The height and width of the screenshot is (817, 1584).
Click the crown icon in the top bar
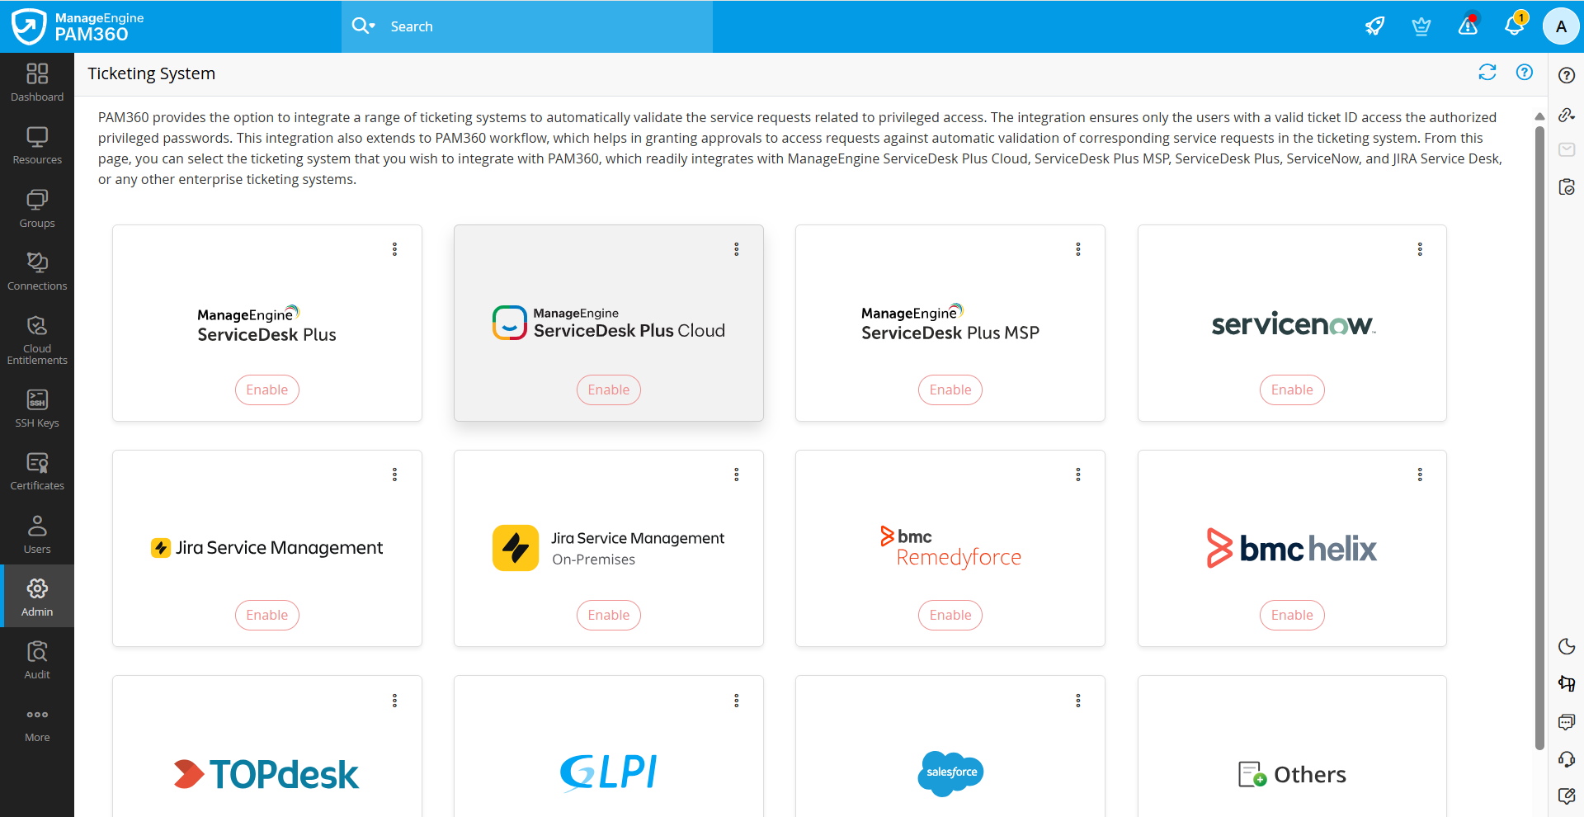[1421, 26]
